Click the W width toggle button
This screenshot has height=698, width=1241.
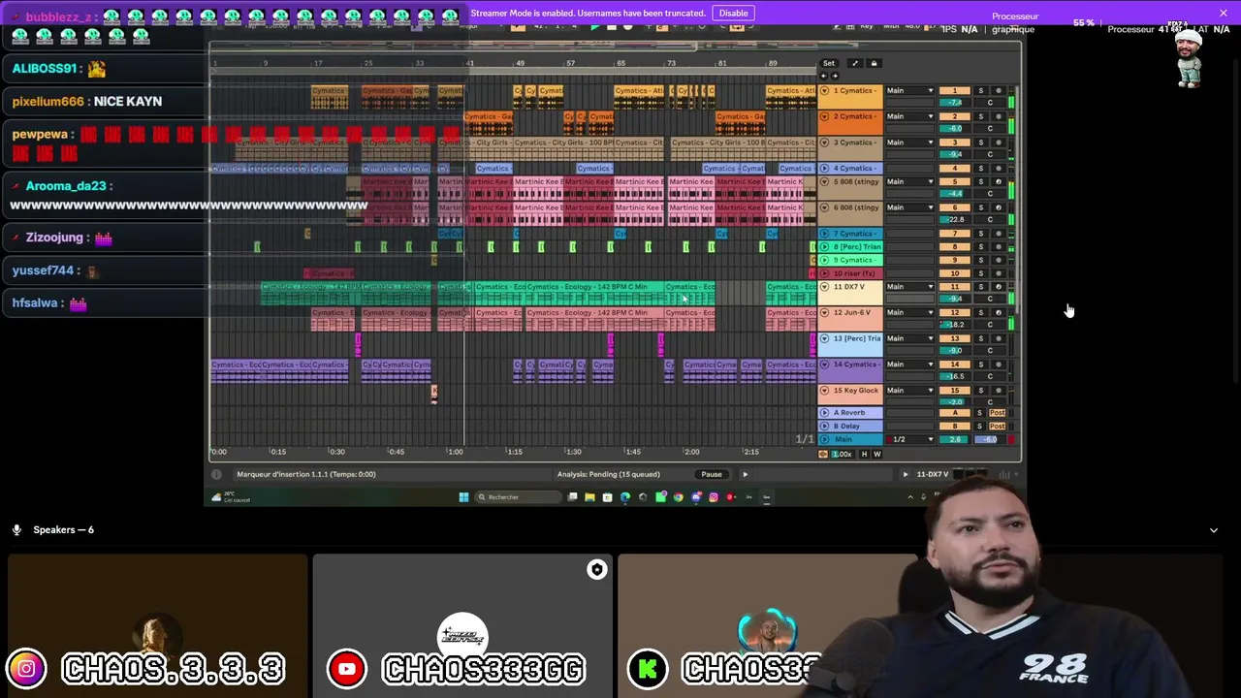point(877,454)
